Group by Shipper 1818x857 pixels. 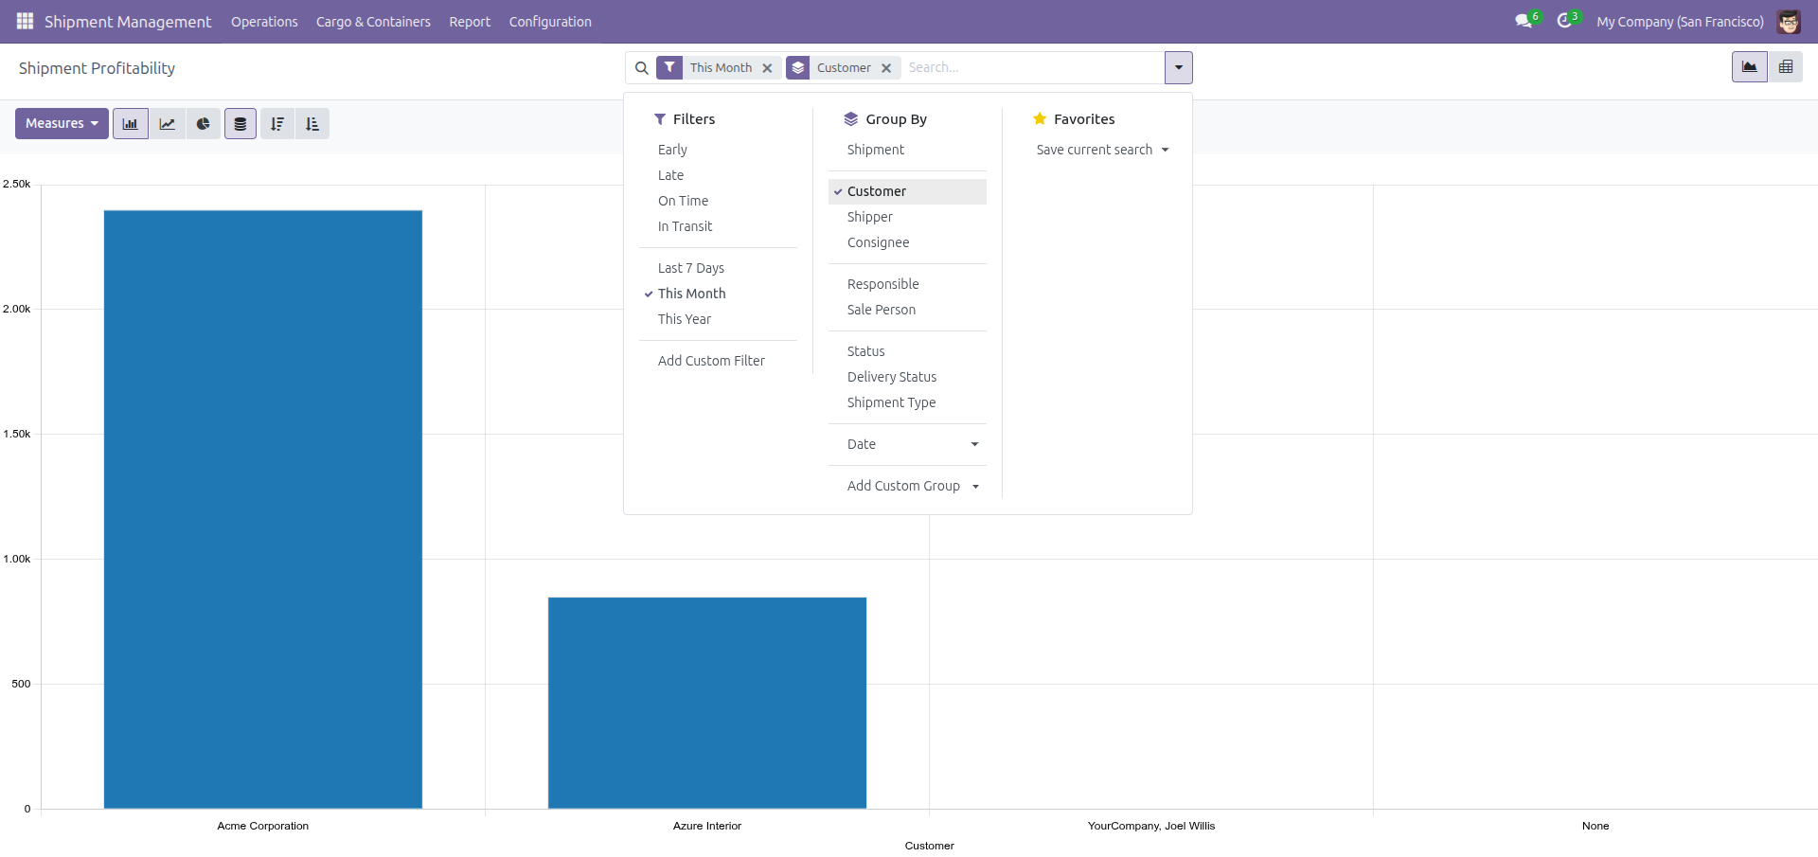(907, 217)
